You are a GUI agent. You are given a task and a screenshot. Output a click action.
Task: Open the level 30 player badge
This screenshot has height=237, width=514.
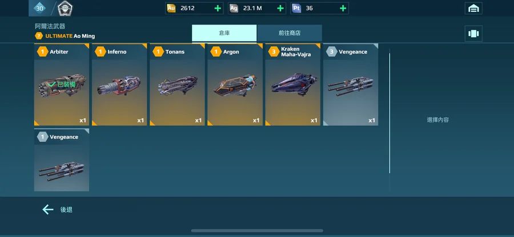(39, 8)
